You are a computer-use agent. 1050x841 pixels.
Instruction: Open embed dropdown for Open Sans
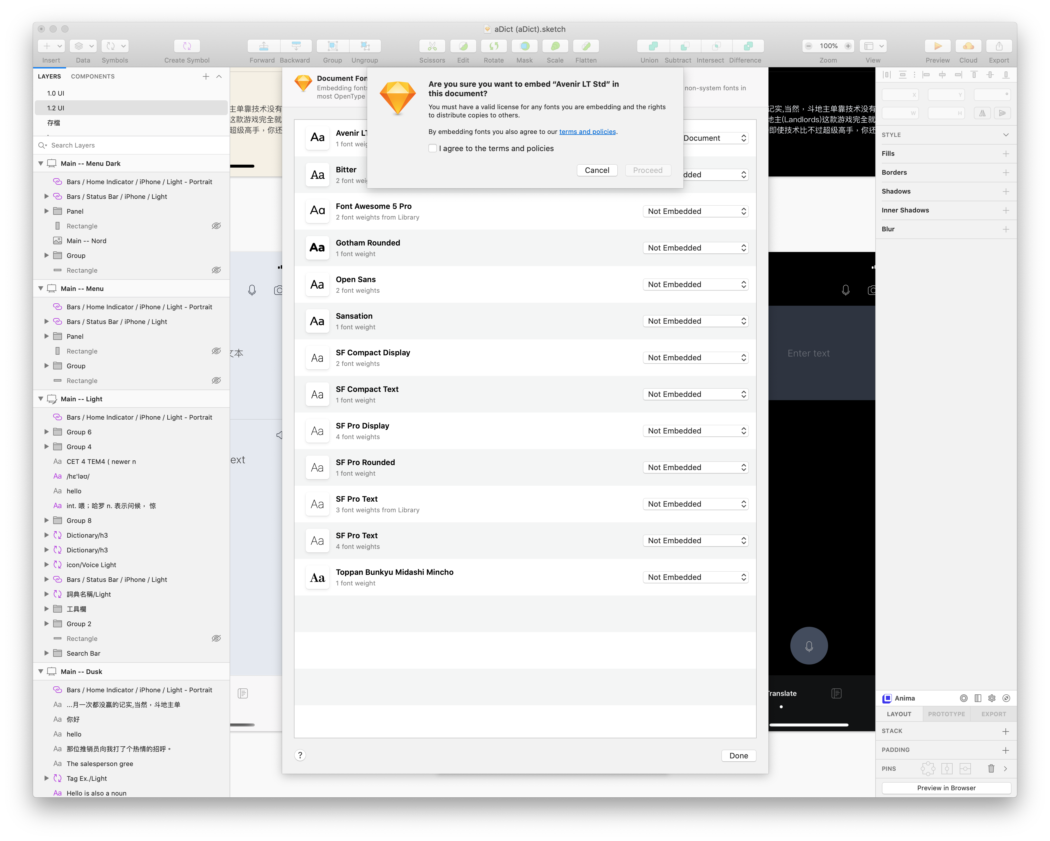696,284
